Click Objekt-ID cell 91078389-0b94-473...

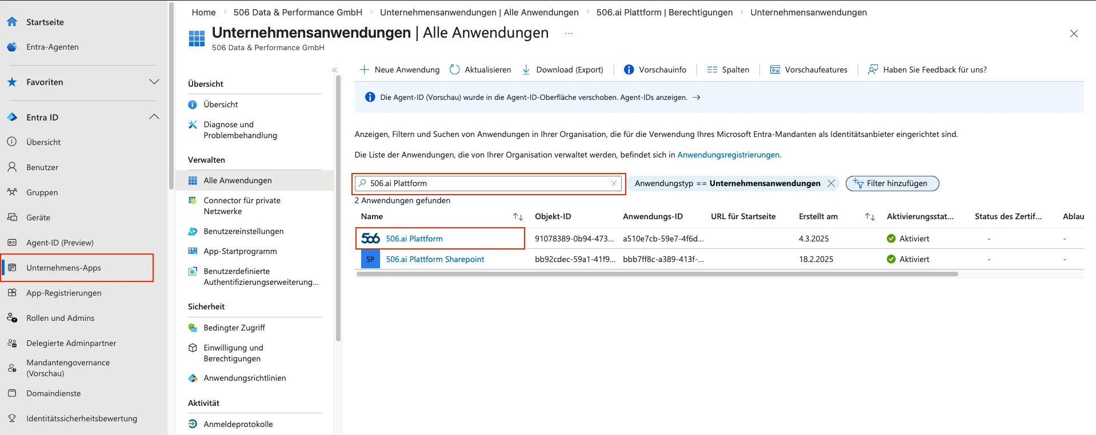click(574, 239)
